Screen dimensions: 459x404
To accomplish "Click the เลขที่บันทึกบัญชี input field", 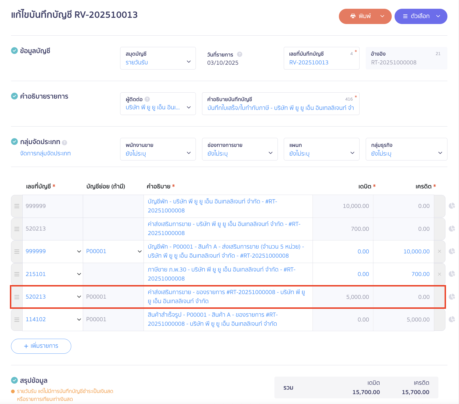I will (x=321, y=62).
